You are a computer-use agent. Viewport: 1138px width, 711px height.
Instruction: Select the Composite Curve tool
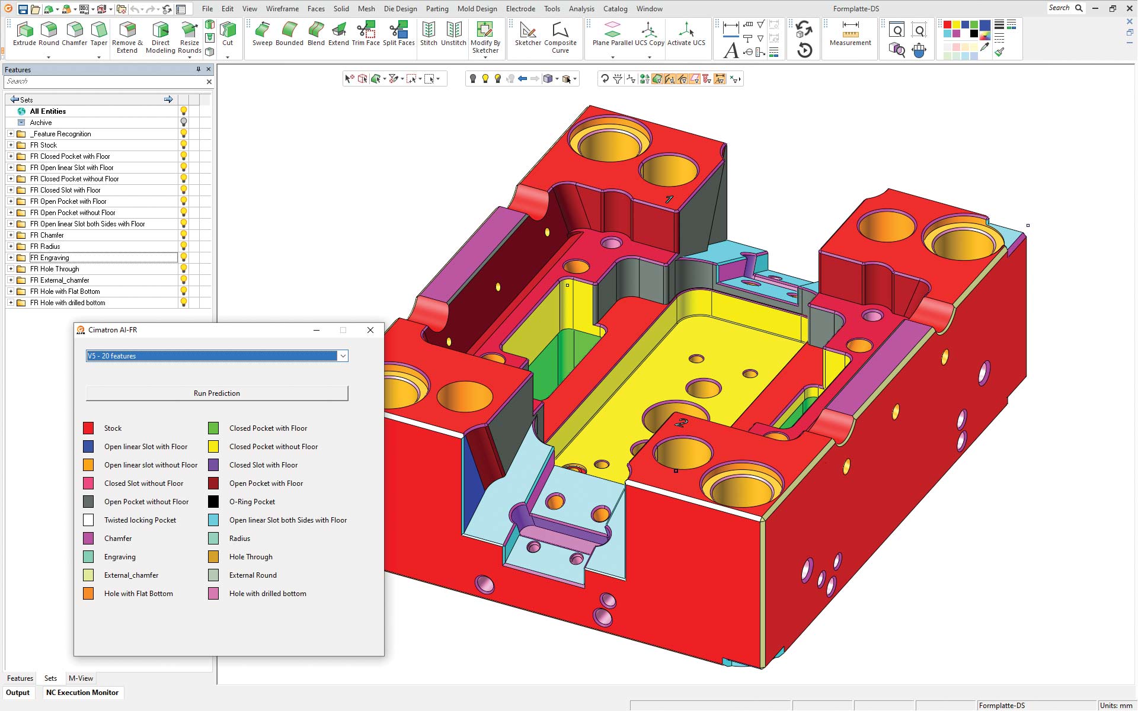click(x=560, y=37)
